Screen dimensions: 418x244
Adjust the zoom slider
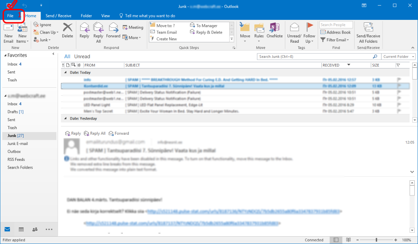coord(376,240)
